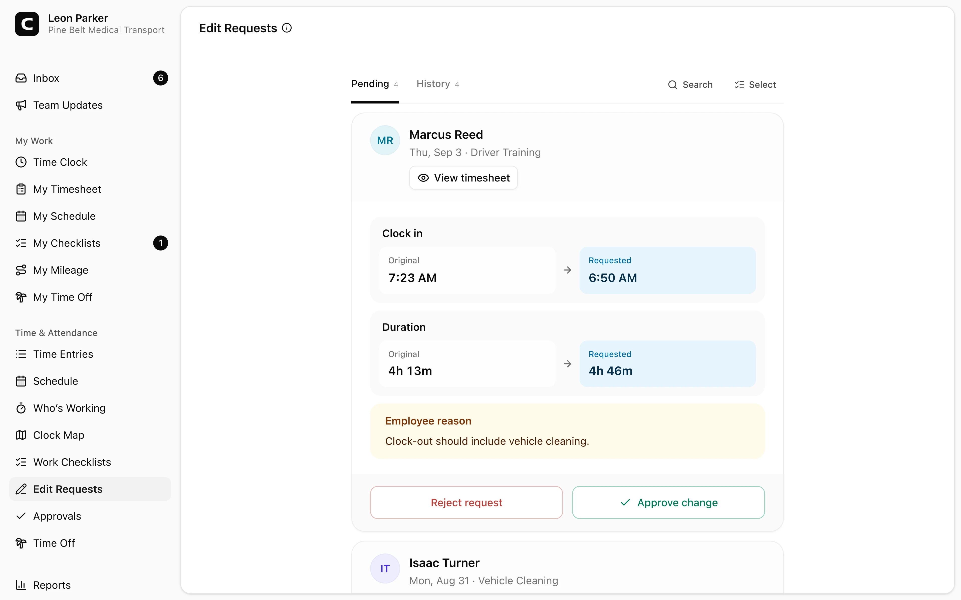Screen dimensions: 961x600
Task: Click the employee reason about vehicle cleaning
Action: click(487, 441)
